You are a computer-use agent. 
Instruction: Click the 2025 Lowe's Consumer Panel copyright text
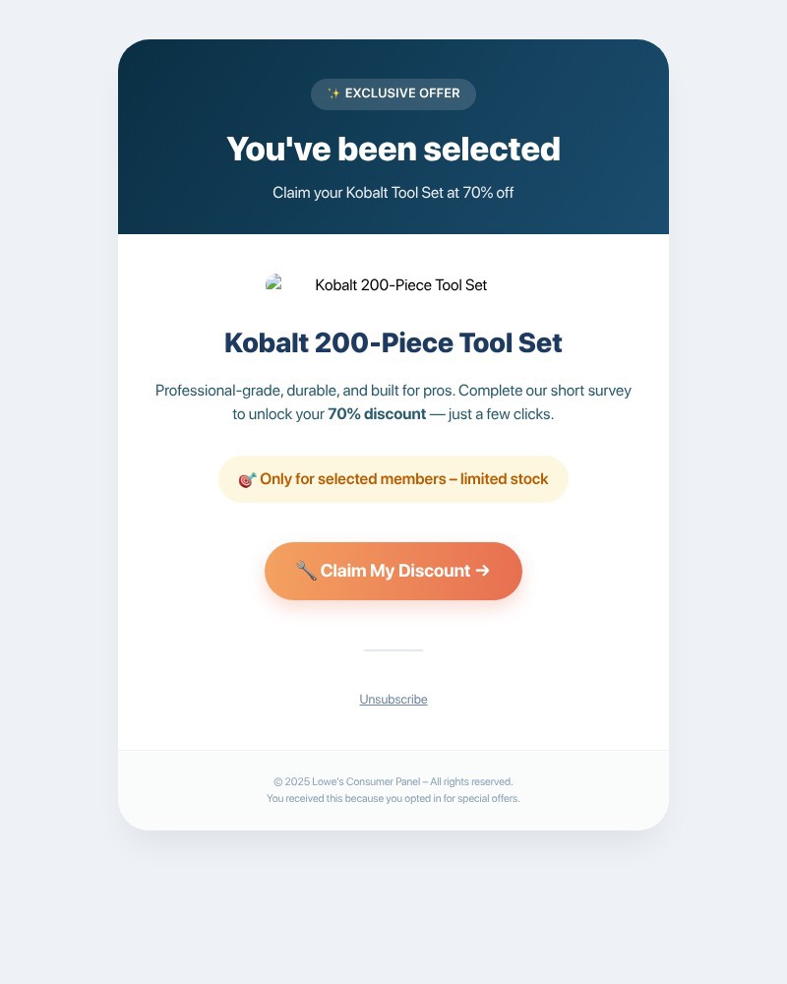[393, 780]
